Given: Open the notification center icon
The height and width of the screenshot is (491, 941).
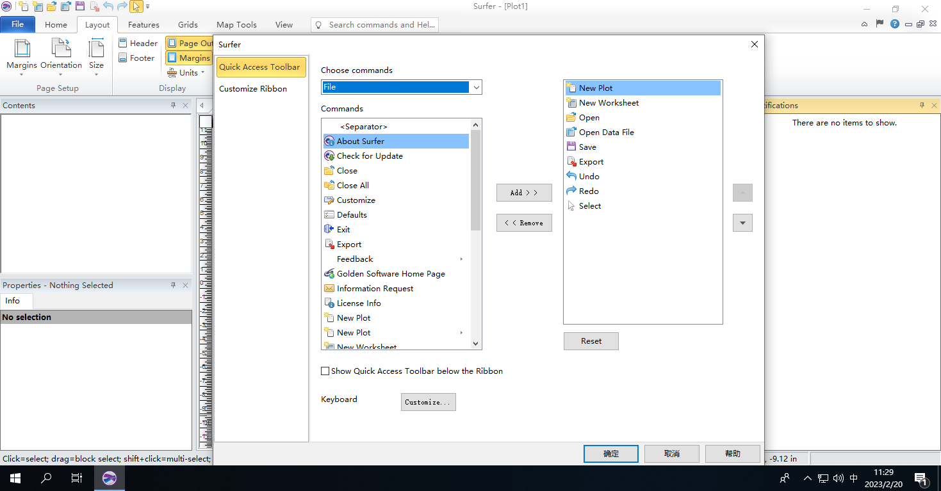Looking at the screenshot, I should (x=921, y=478).
